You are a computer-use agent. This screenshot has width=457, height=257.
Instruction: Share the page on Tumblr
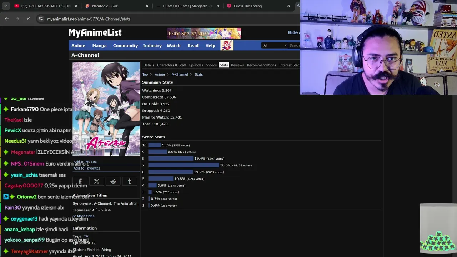click(130, 181)
